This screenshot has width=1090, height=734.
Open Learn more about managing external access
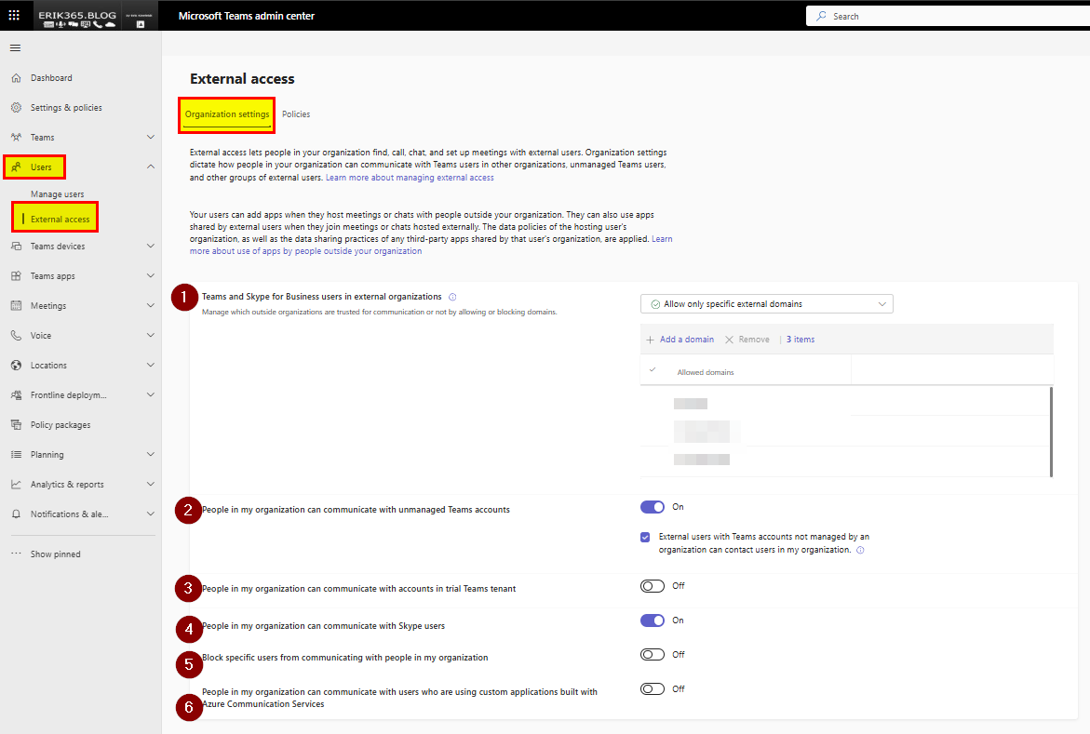(410, 178)
